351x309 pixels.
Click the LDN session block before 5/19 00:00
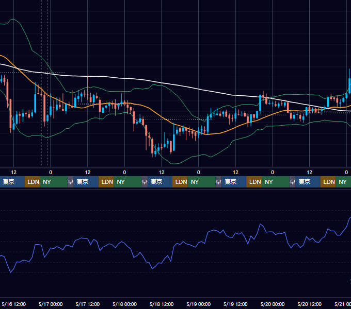point(180,182)
